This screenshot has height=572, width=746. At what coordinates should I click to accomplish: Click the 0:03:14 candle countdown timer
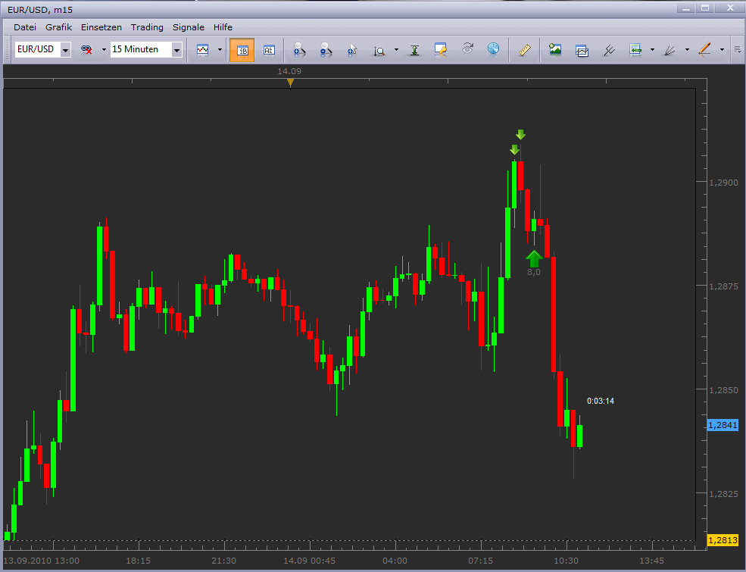[x=601, y=402]
